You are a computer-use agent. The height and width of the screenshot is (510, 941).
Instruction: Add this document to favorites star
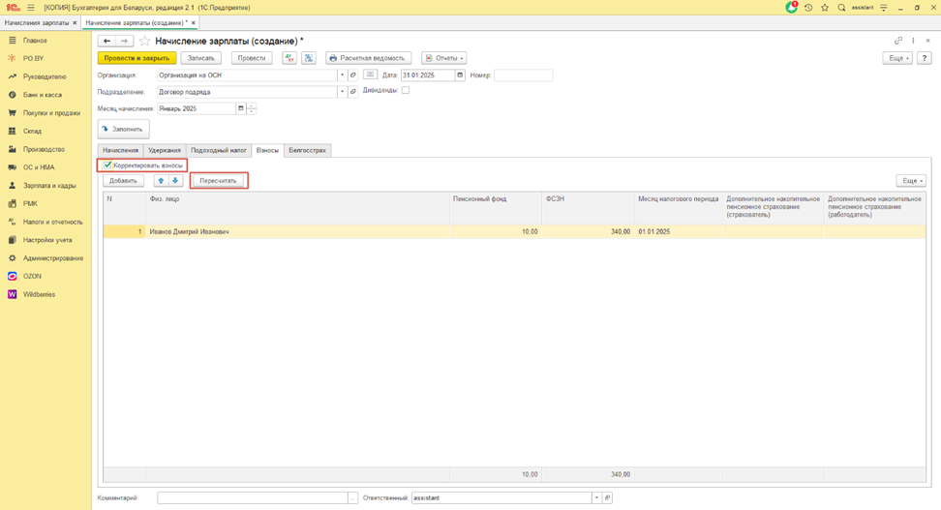(144, 41)
